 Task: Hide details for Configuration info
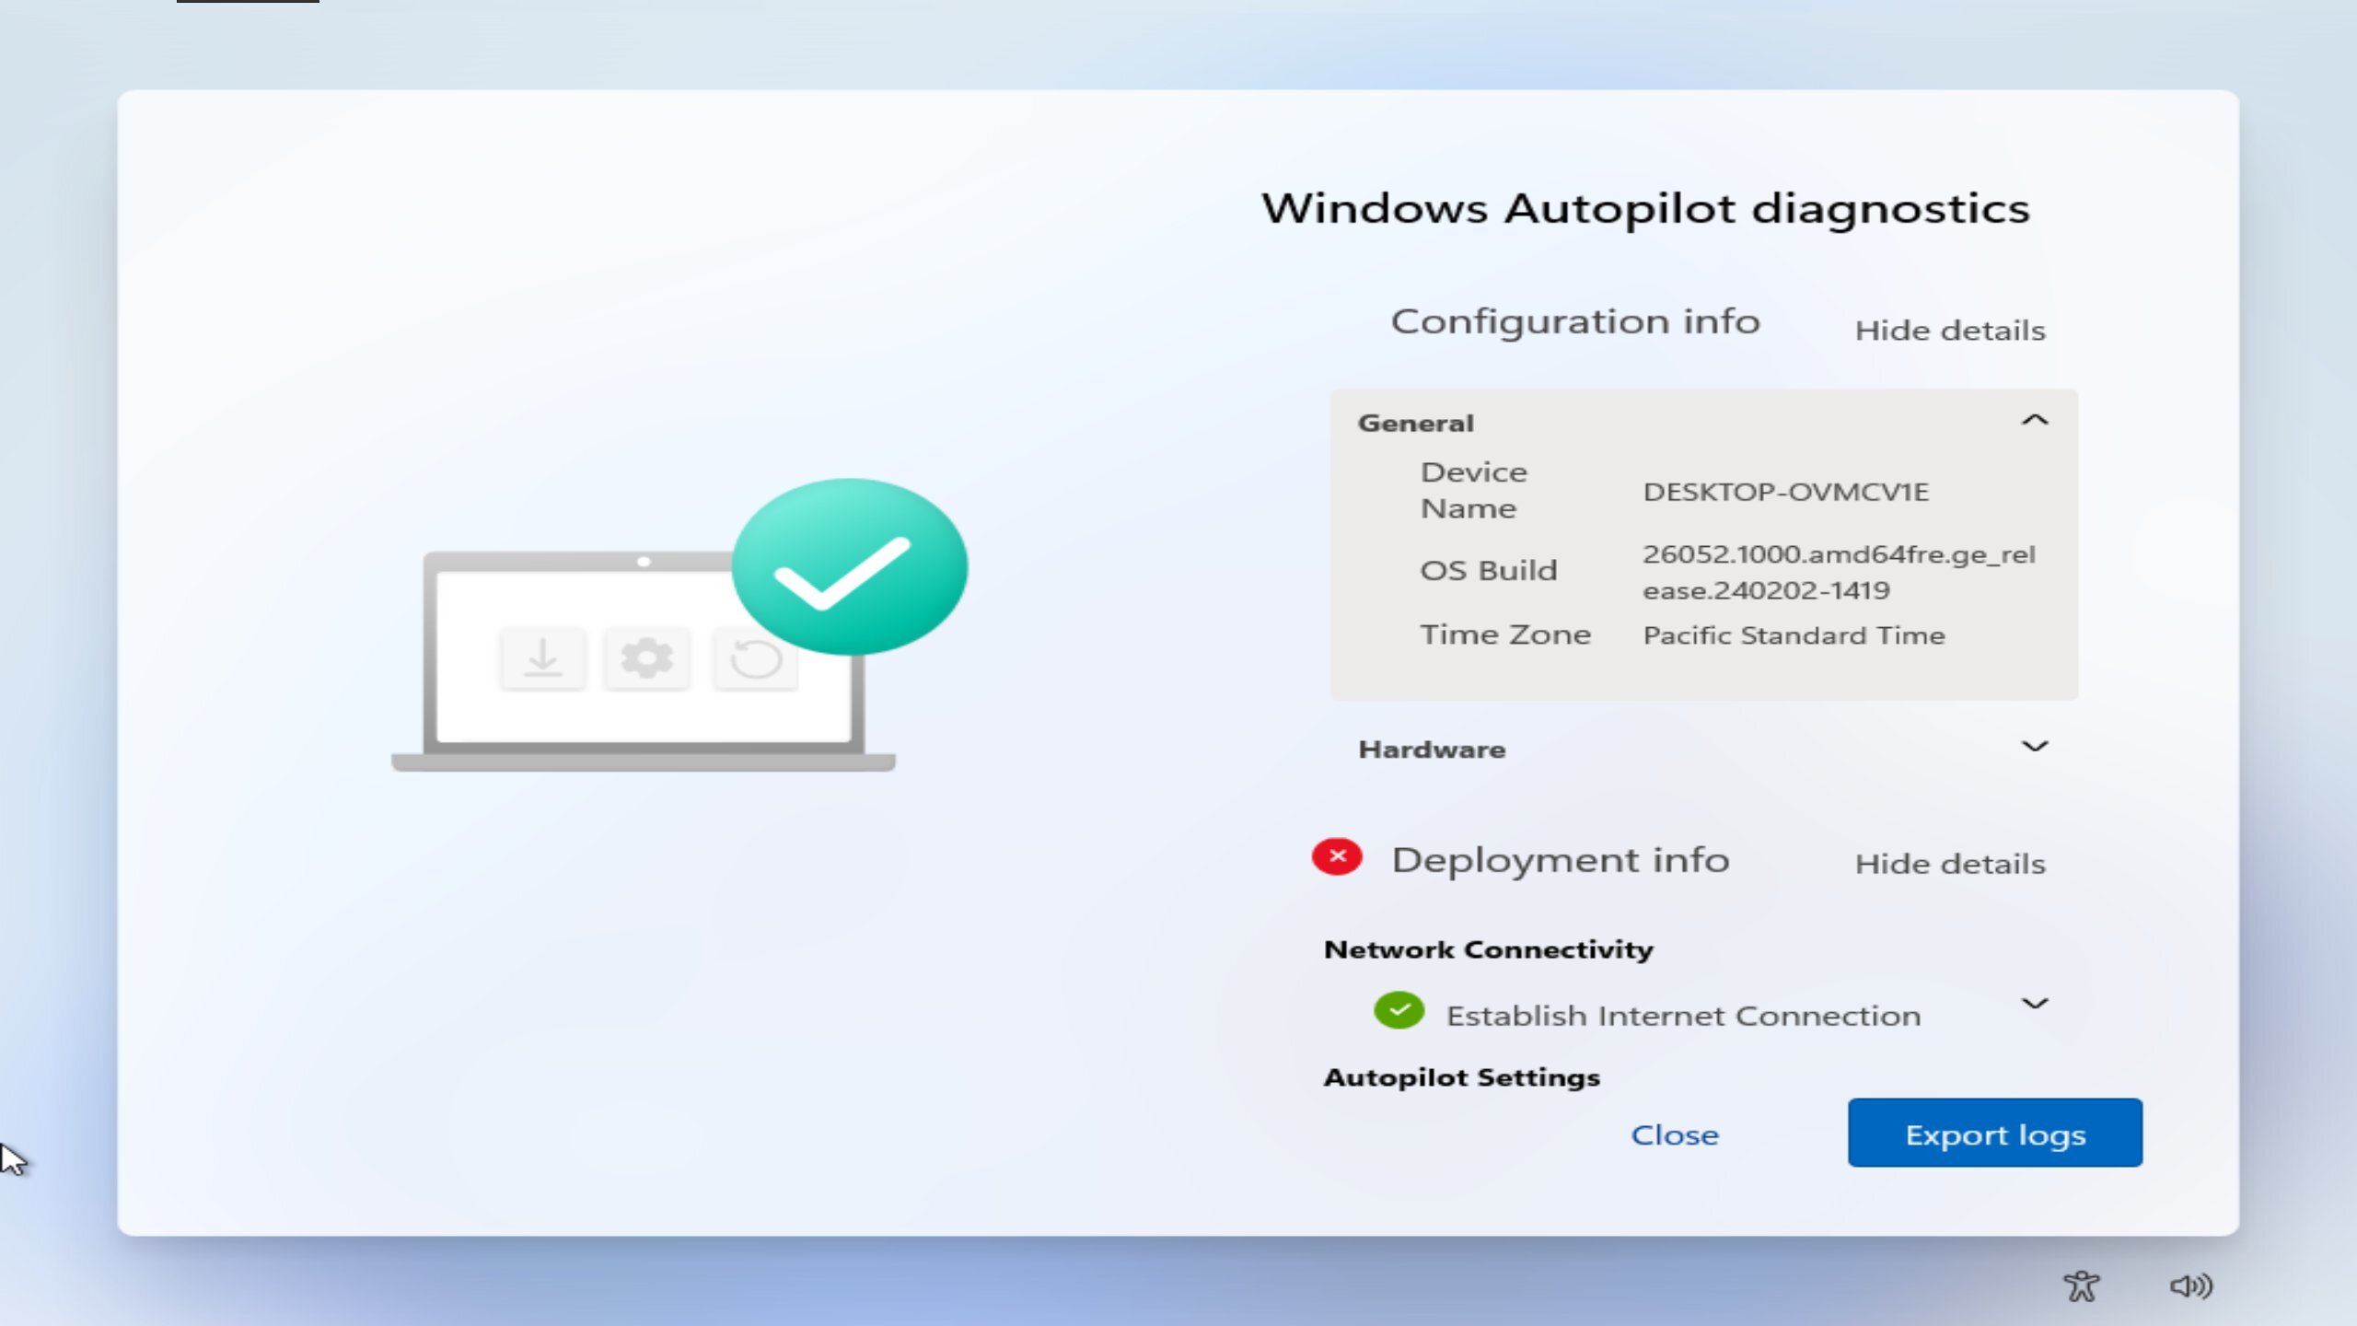[x=1950, y=331]
